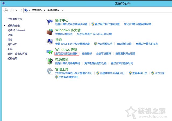The width and height of the screenshot is (172, 121).
Task: Click shield icon beside 生成系统健康报告
Action: point(56,77)
